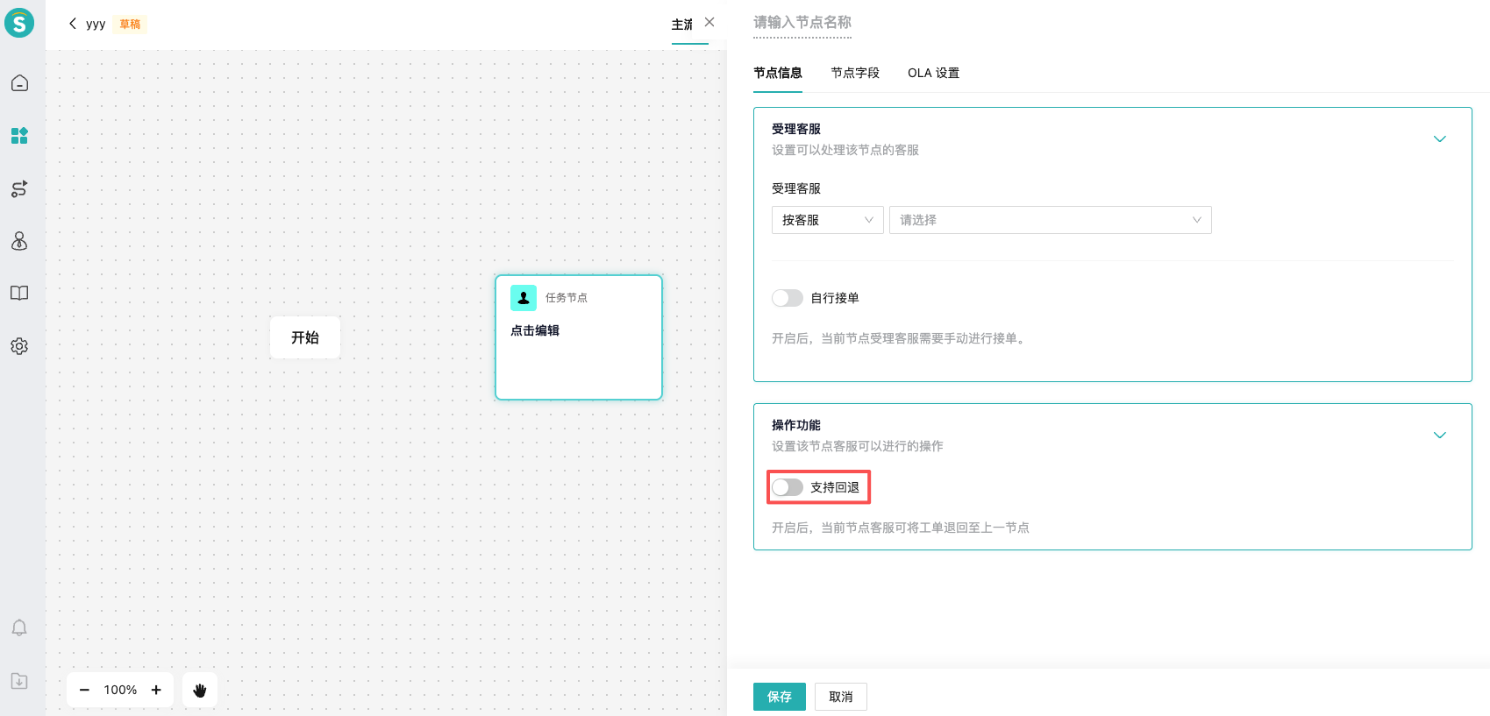Zoom in the canvas with plus button
Screen dimensions: 1490x716
coord(156,690)
